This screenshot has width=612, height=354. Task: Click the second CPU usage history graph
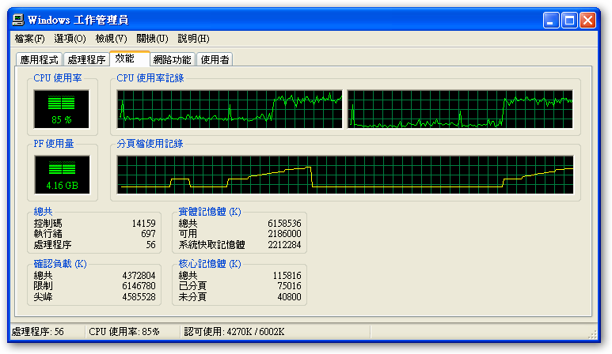pyautogui.click(x=460, y=109)
